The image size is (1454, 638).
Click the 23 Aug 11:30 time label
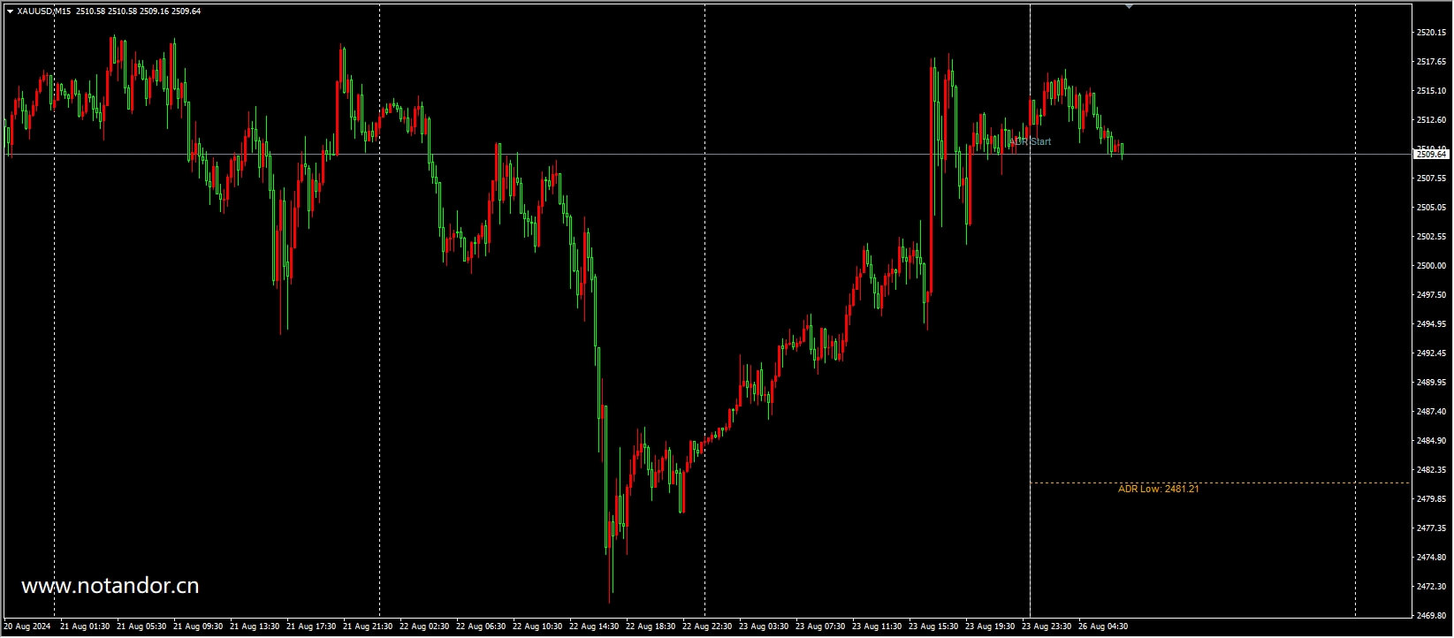coord(877,627)
